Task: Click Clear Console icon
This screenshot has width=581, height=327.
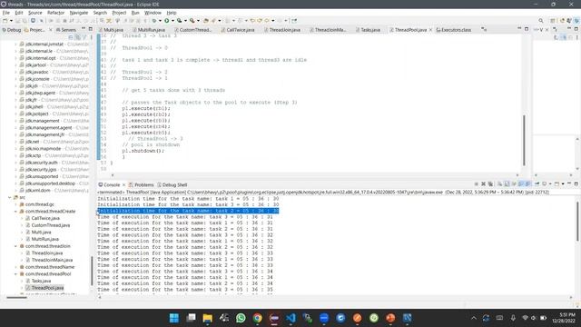Action: coord(499,183)
